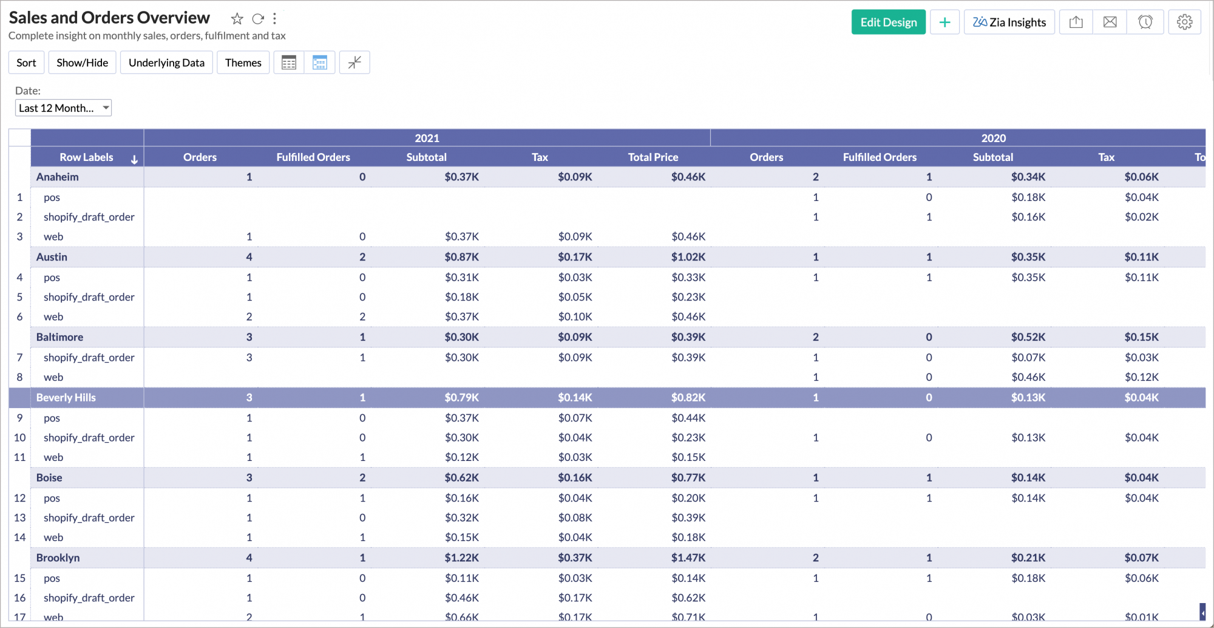The image size is (1214, 628).
Task: Click the export/share upload icon
Action: 1076,22
